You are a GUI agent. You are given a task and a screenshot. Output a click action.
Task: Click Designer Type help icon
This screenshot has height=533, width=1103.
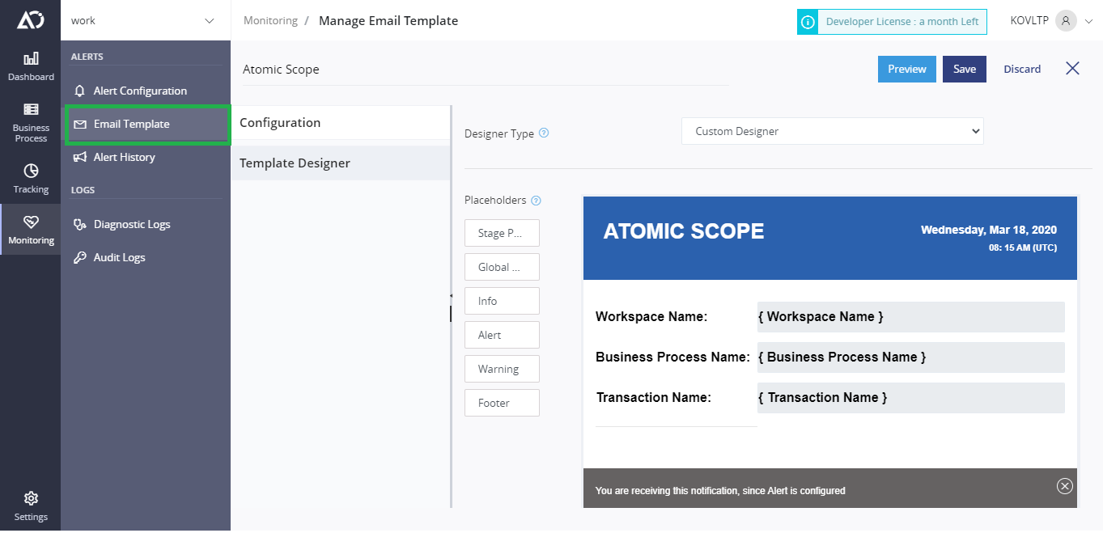[544, 133]
